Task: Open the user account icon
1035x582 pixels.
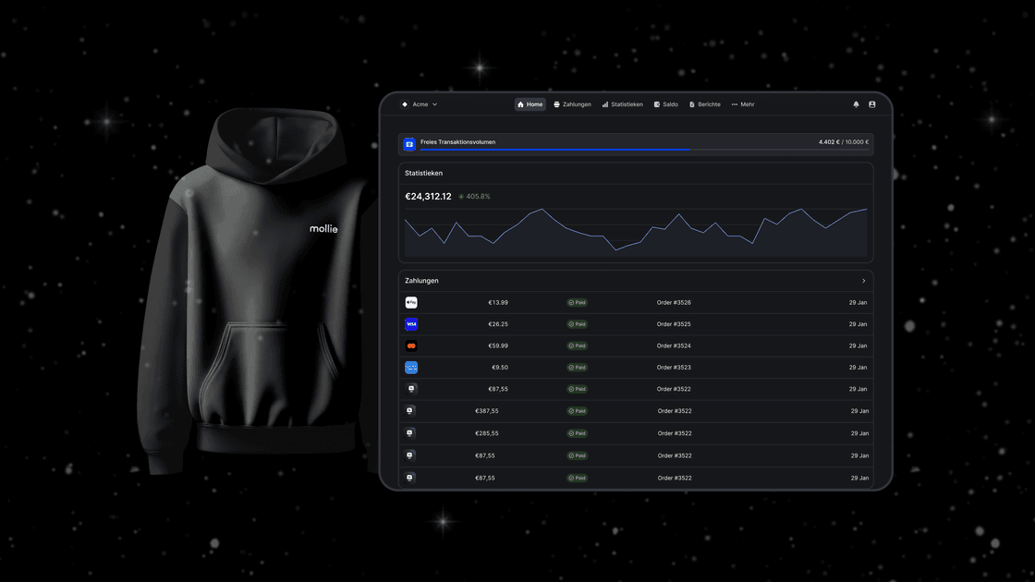Action: [872, 104]
